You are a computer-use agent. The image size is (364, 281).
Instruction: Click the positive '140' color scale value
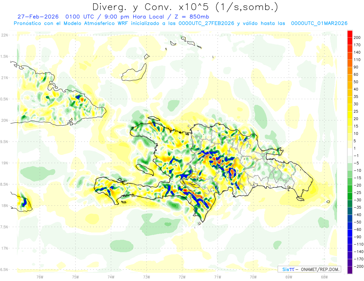point(357,52)
